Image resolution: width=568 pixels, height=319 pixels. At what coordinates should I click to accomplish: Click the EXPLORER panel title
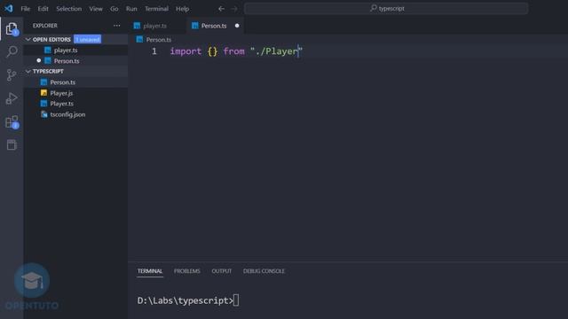[x=45, y=26]
